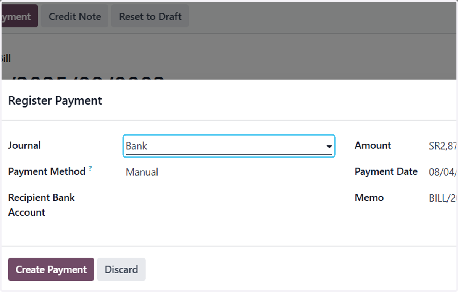This screenshot has height=292, width=458.
Task: Click the Payment Method help question mark
Action: tap(90, 168)
